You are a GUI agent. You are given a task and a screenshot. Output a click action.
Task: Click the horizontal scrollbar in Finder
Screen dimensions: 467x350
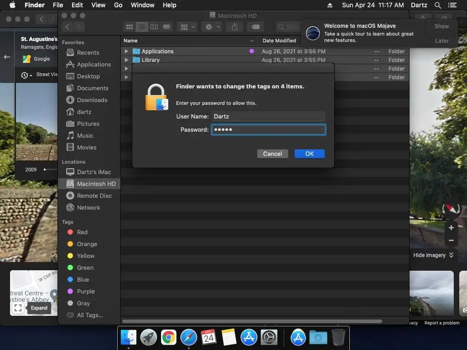click(252, 321)
